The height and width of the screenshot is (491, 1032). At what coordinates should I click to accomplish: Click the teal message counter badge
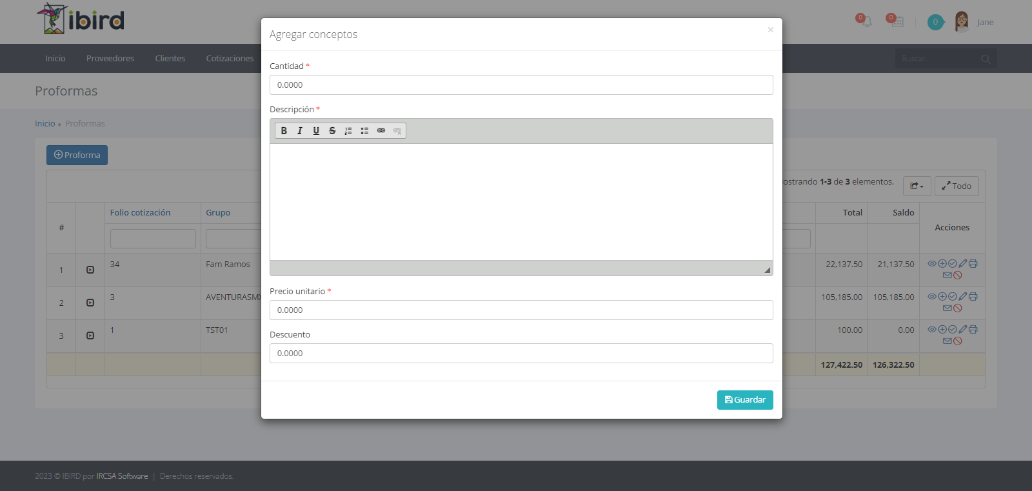coord(935,22)
